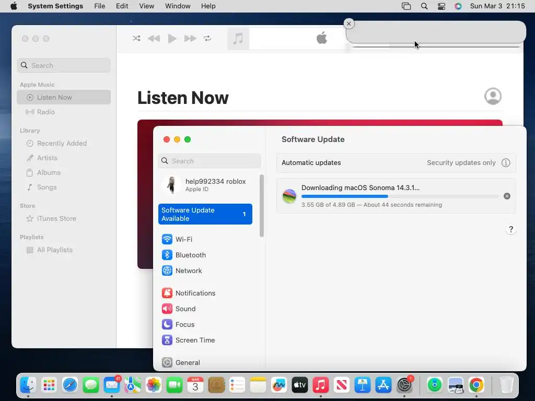Click the Siri icon in menu bar
This screenshot has width=535, height=401.
pyautogui.click(x=458, y=6)
